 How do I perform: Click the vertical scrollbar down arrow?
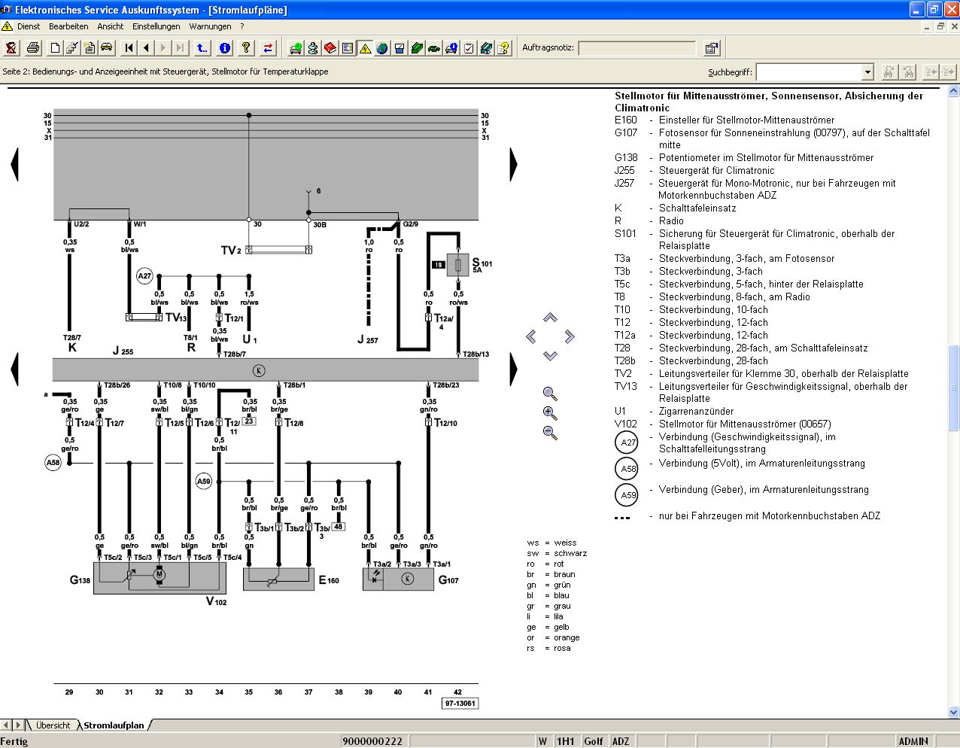click(x=953, y=712)
